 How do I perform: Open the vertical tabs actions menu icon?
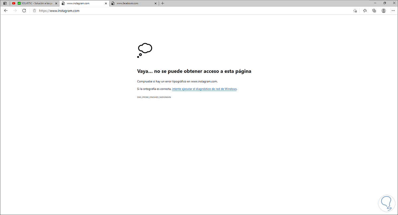5,3
